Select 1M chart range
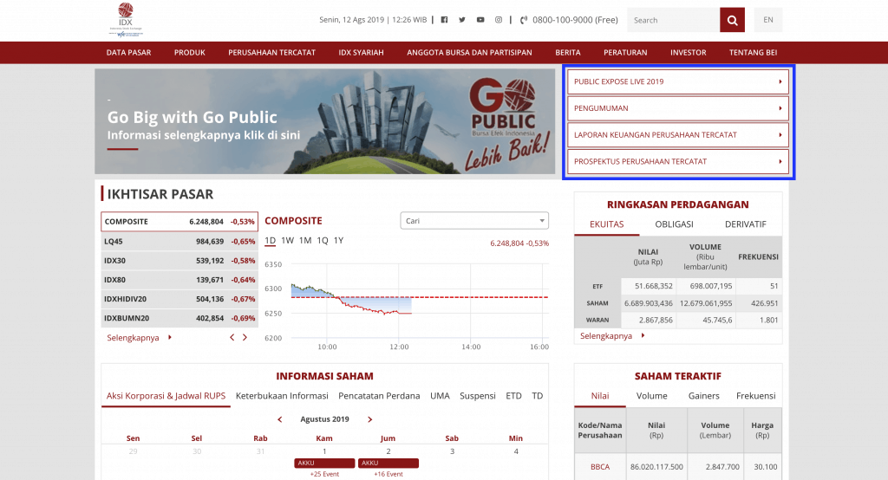The image size is (888, 480). (x=305, y=241)
